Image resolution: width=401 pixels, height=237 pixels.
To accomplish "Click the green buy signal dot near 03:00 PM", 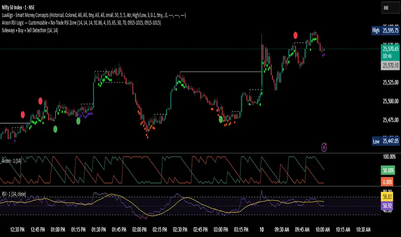I will pos(221,119).
